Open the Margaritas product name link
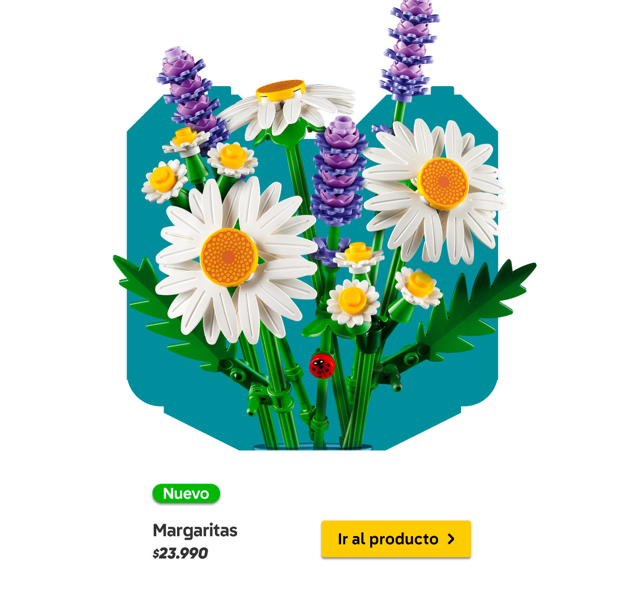 click(195, 530)
